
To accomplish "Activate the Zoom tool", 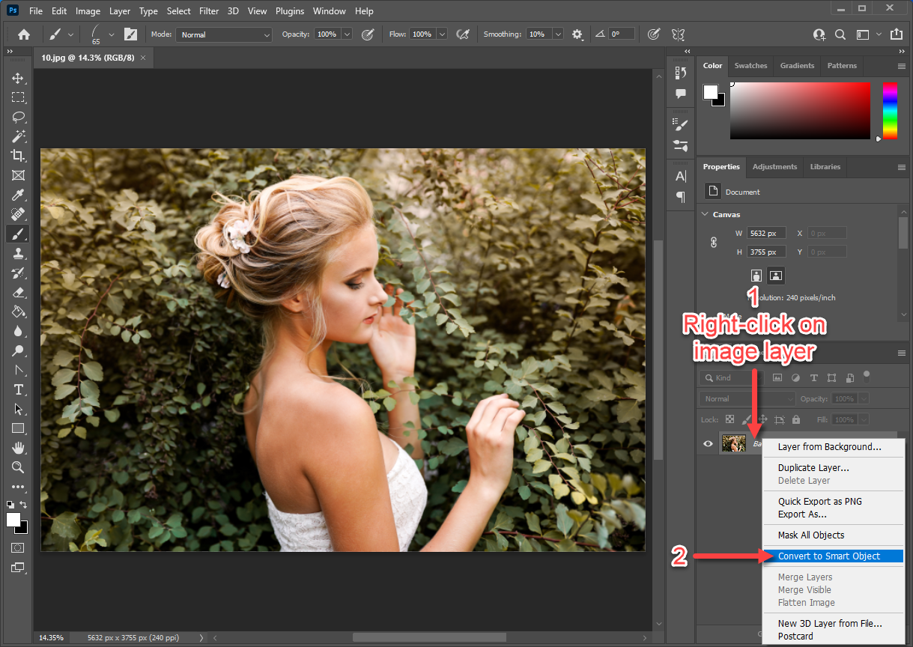I will pos(18,467).
